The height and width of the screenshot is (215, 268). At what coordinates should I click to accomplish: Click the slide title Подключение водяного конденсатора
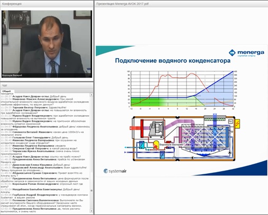pos(173,61)
